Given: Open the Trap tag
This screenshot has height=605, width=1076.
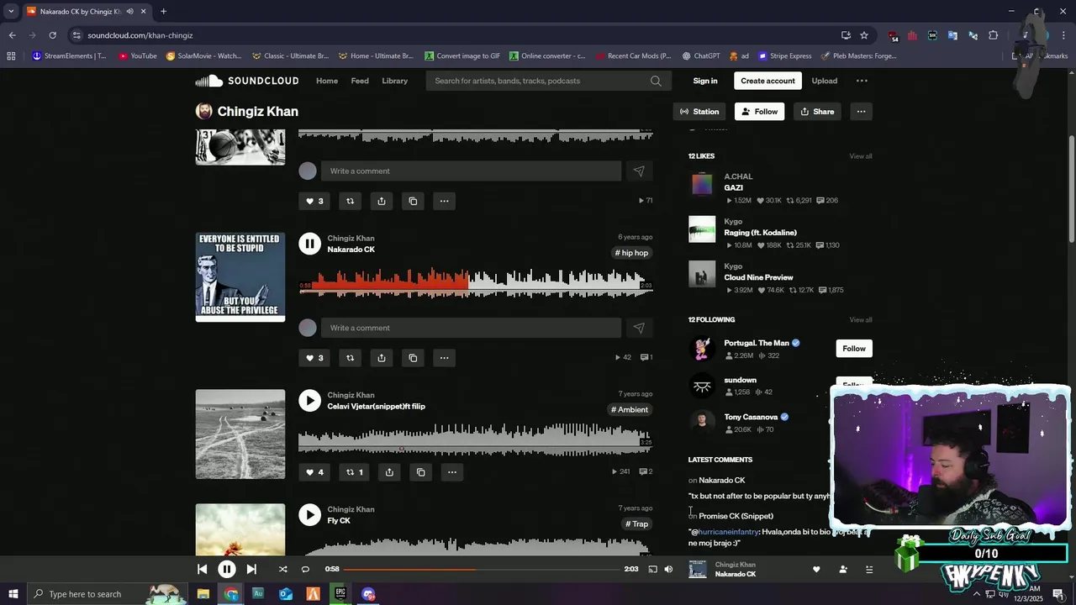Looking at the screenshot, I should click(636, 524).
